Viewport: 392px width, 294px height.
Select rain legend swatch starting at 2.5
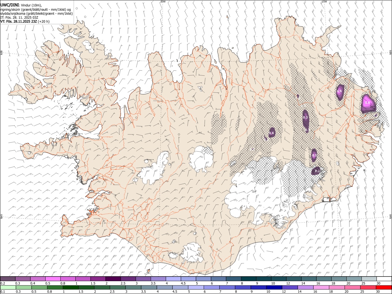pyautogui.click(x=118, y=287)
